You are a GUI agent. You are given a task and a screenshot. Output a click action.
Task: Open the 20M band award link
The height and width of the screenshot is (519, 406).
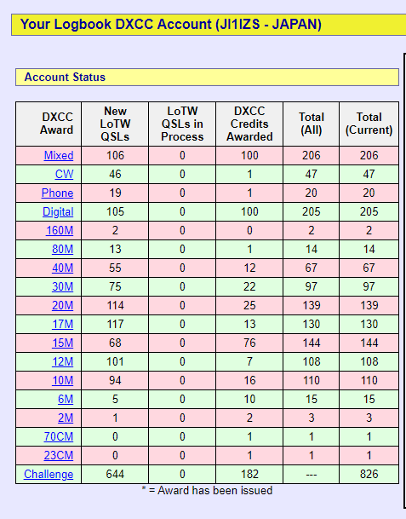[x=62, y=305]
